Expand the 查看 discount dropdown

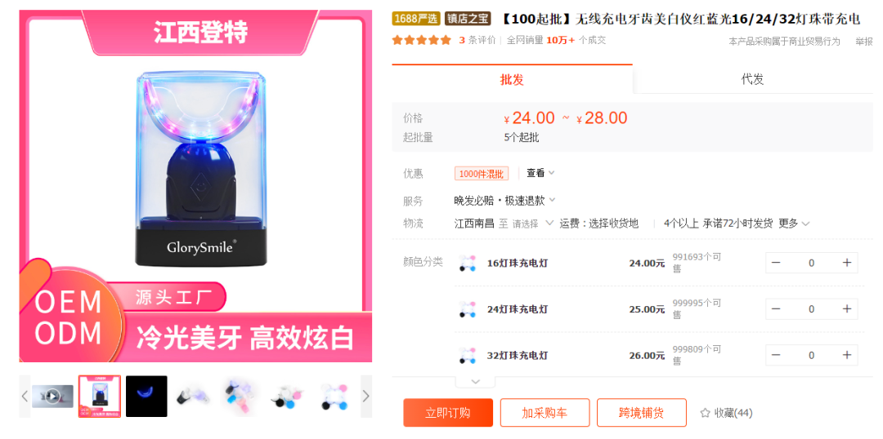click(540, 173)
